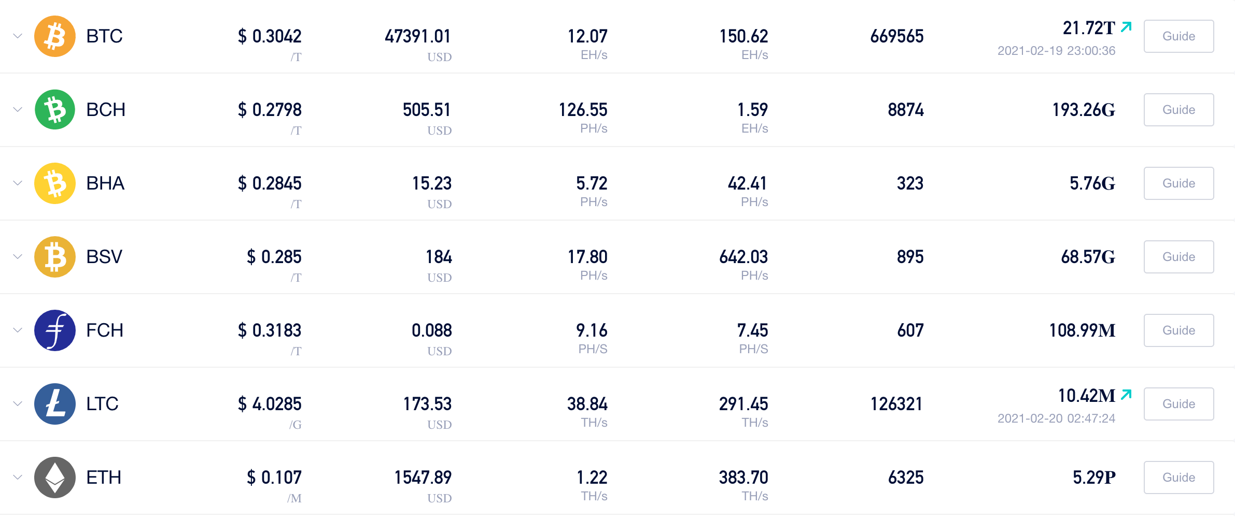Click the gold BSV coin icon

pos(55,257)
